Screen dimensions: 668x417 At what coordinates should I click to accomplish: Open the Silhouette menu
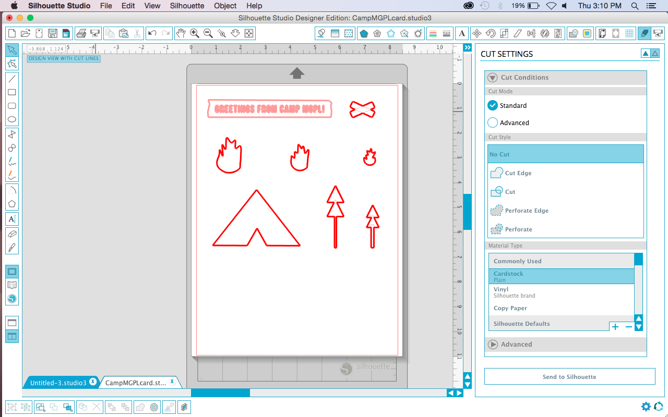point(187,6)
